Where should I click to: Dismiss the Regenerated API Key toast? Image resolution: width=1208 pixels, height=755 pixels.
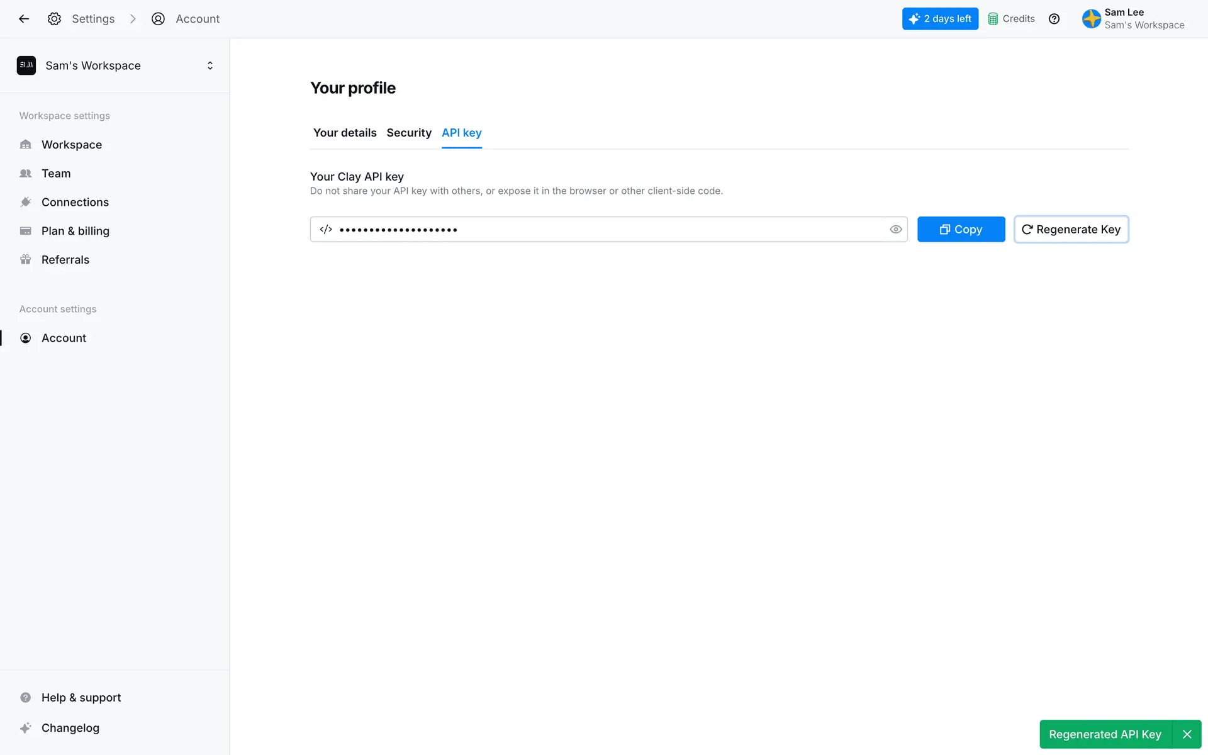[x=1187, y=734]
